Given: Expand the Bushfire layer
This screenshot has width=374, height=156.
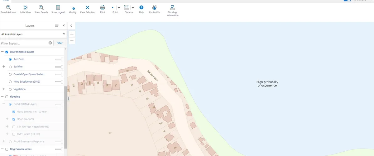Looking at the screenshot, I should point(4,67).
